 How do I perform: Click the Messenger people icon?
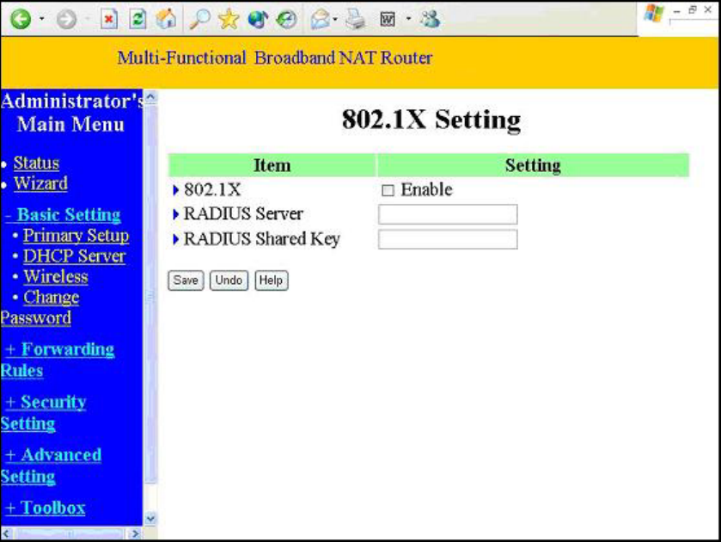[x=431, y=19]
